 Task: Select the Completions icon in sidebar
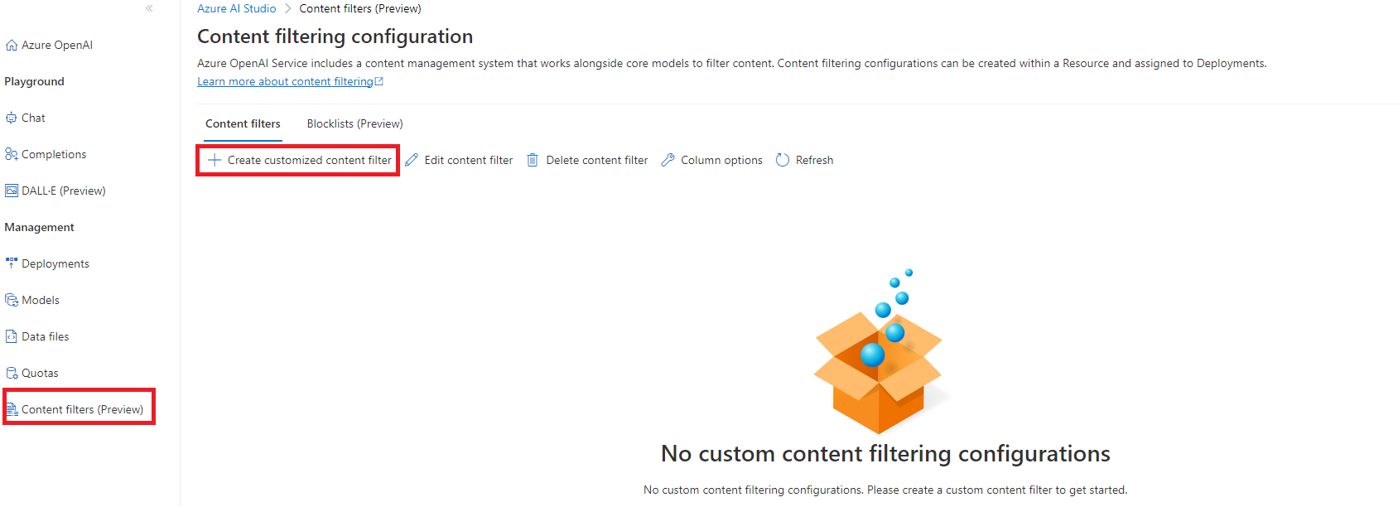coord(12,154)
